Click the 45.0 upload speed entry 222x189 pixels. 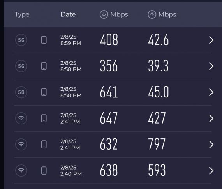pyautogui.click(x=159, y=92)
